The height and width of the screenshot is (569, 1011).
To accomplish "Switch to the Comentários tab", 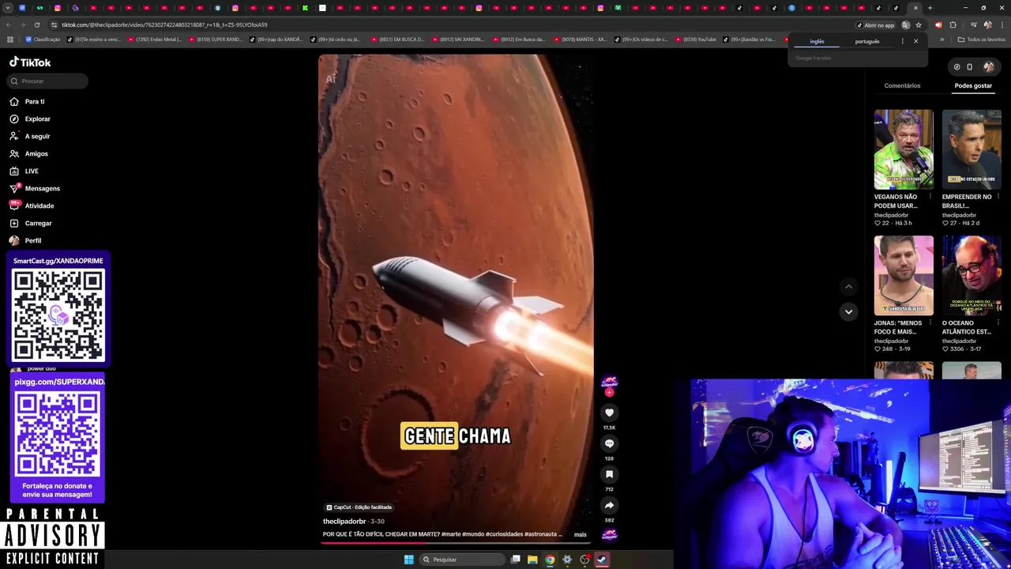I will (x=902, y=85).
